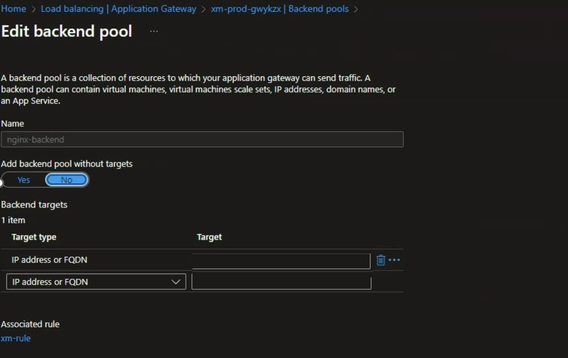Open more options ellipsis for backend target row
This screenshot has height=358, width=568.
click(x=394, y=260)
